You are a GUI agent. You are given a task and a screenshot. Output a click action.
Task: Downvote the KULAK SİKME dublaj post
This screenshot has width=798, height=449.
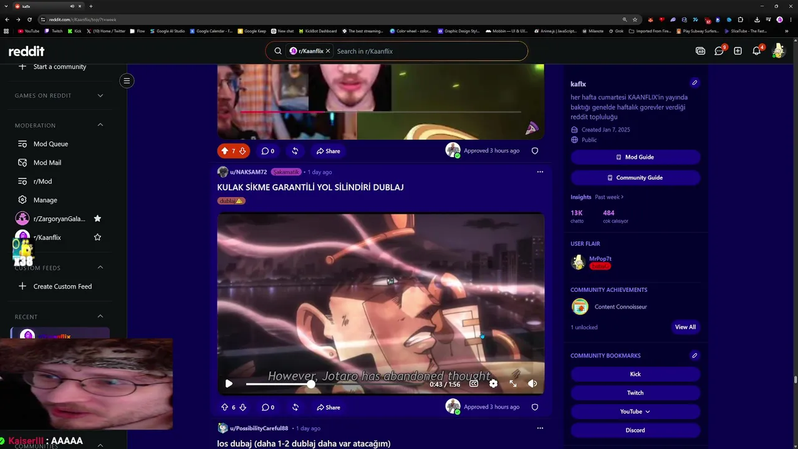tap(243, 407)
